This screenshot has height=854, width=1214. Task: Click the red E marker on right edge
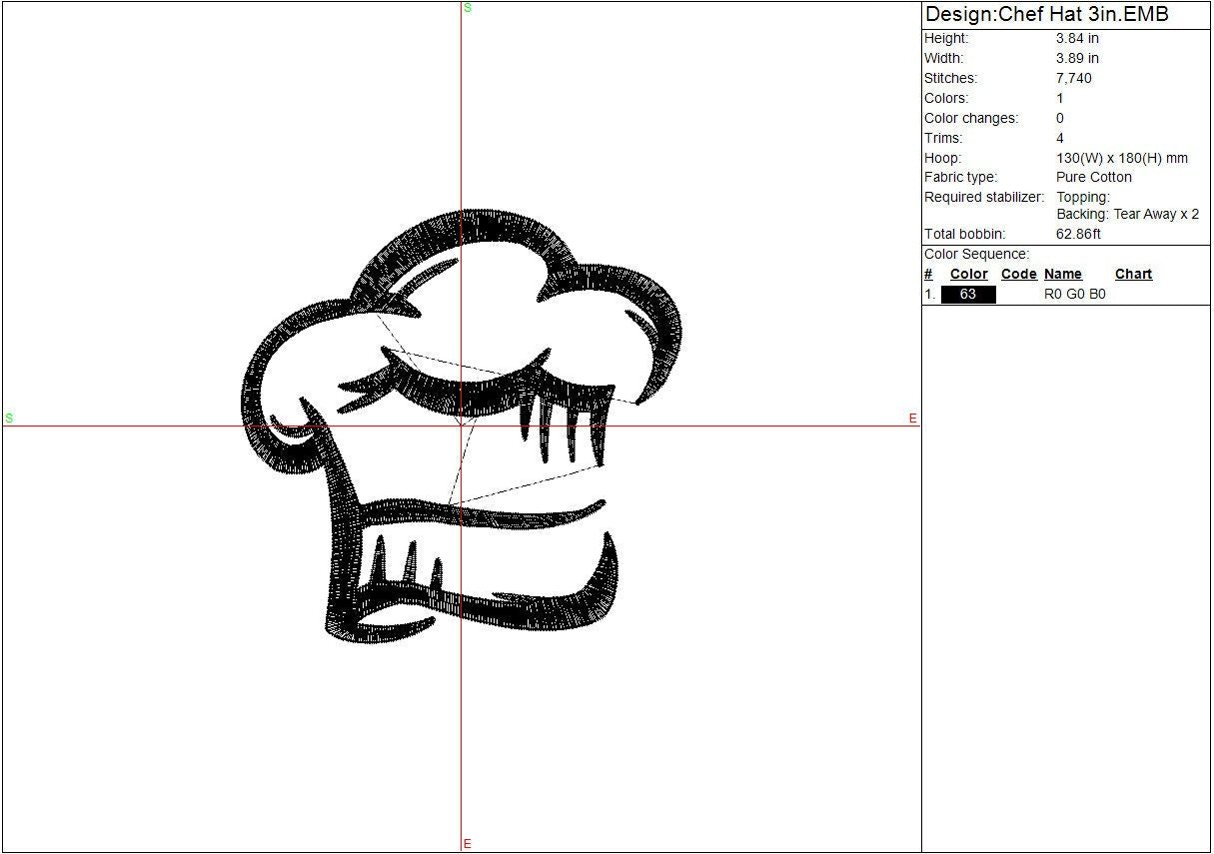(912, 420)
